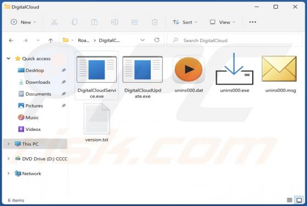Expand the address bar history dropdown
Image resolution: width=307 pixels, height=206 pixels.
click(x=143, y=40)
